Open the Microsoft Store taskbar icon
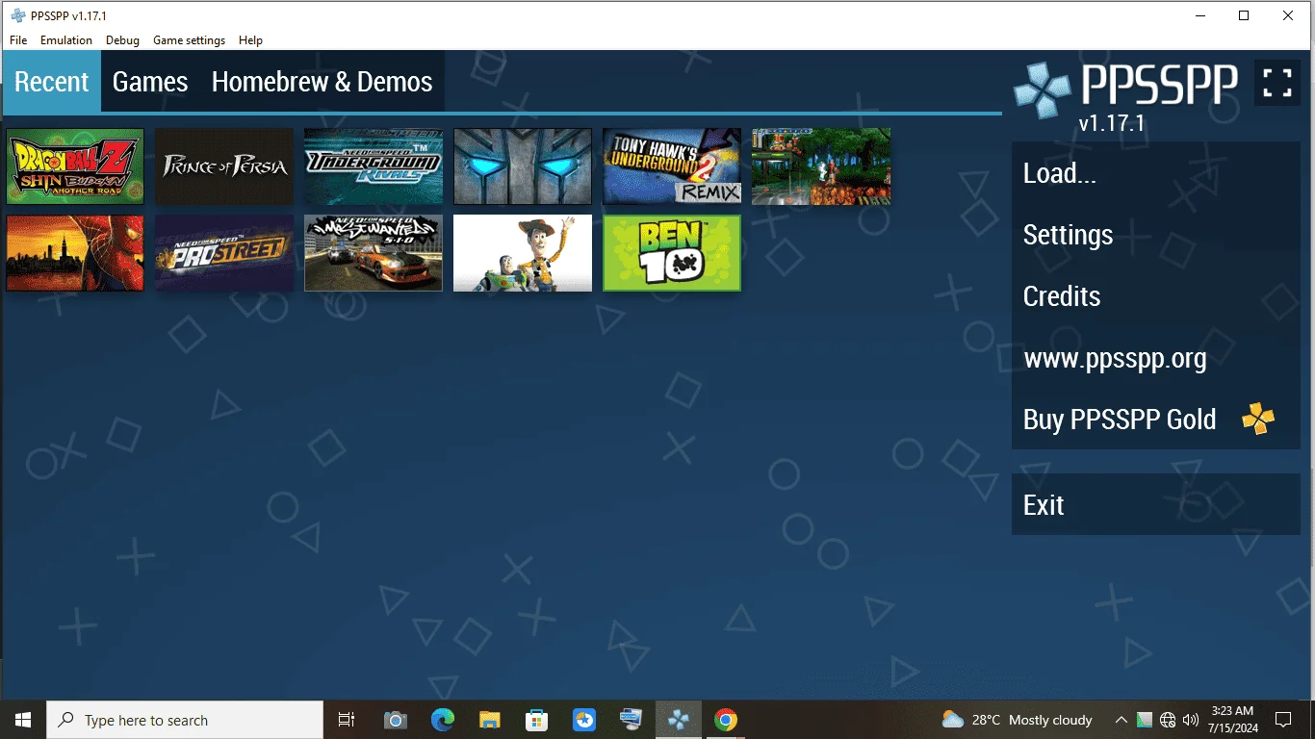This screenshot has width=1315, height=739. 537,720
